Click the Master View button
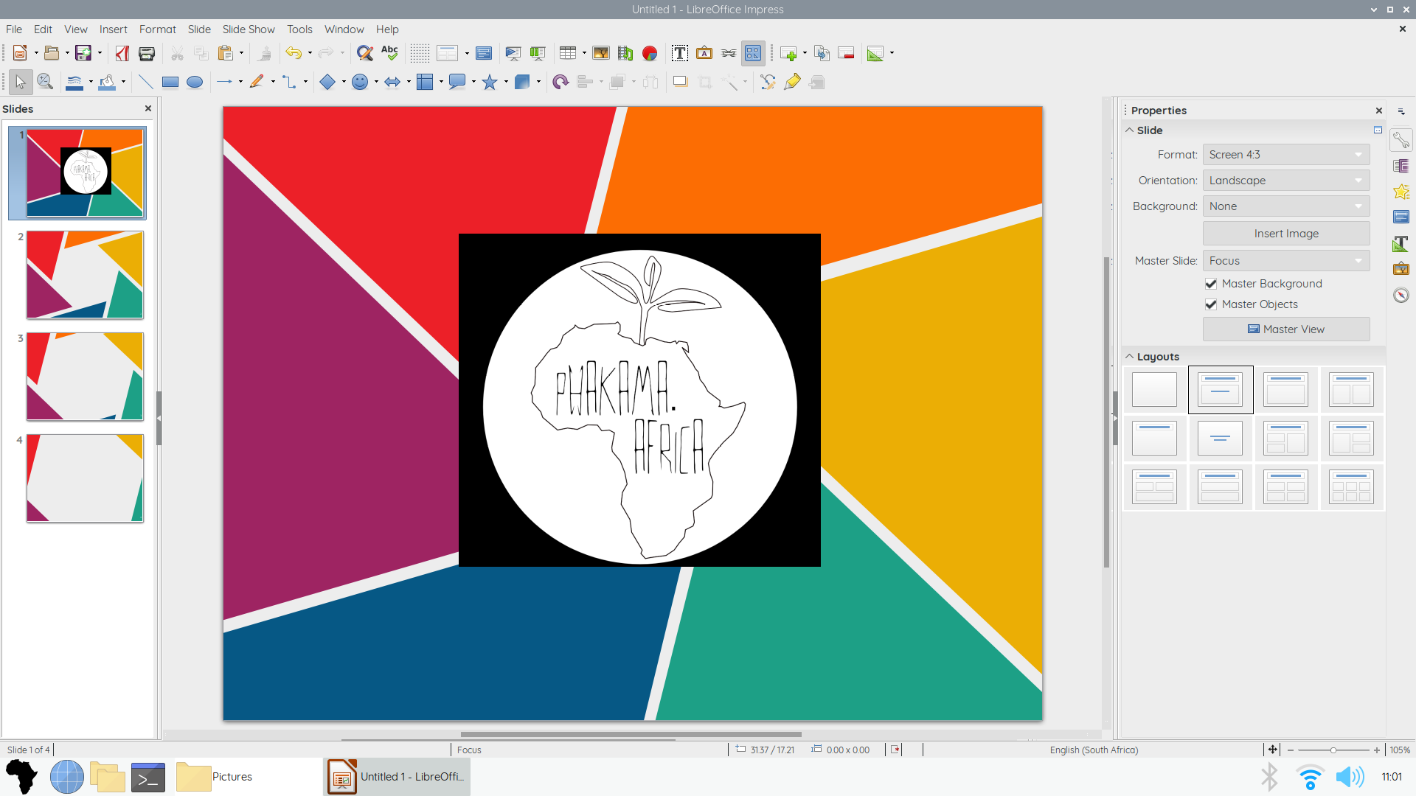The image size is (1416, 796). point(1286,329)
